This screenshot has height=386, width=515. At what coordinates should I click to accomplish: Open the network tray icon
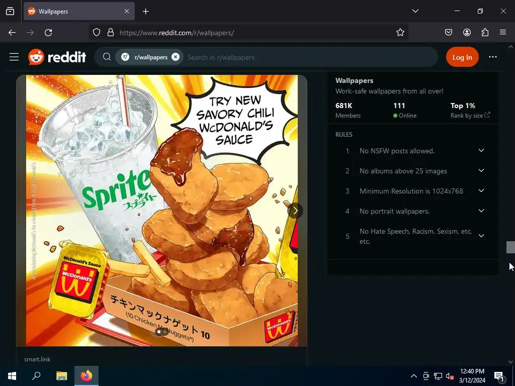tap(438, 376)
